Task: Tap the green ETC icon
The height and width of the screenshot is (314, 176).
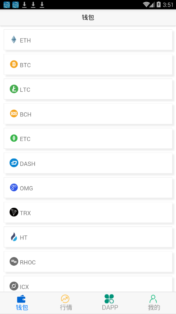Action: tap(14, 138)
